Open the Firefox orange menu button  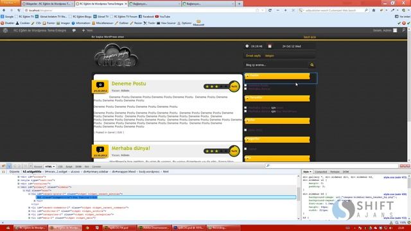[10, 3]
